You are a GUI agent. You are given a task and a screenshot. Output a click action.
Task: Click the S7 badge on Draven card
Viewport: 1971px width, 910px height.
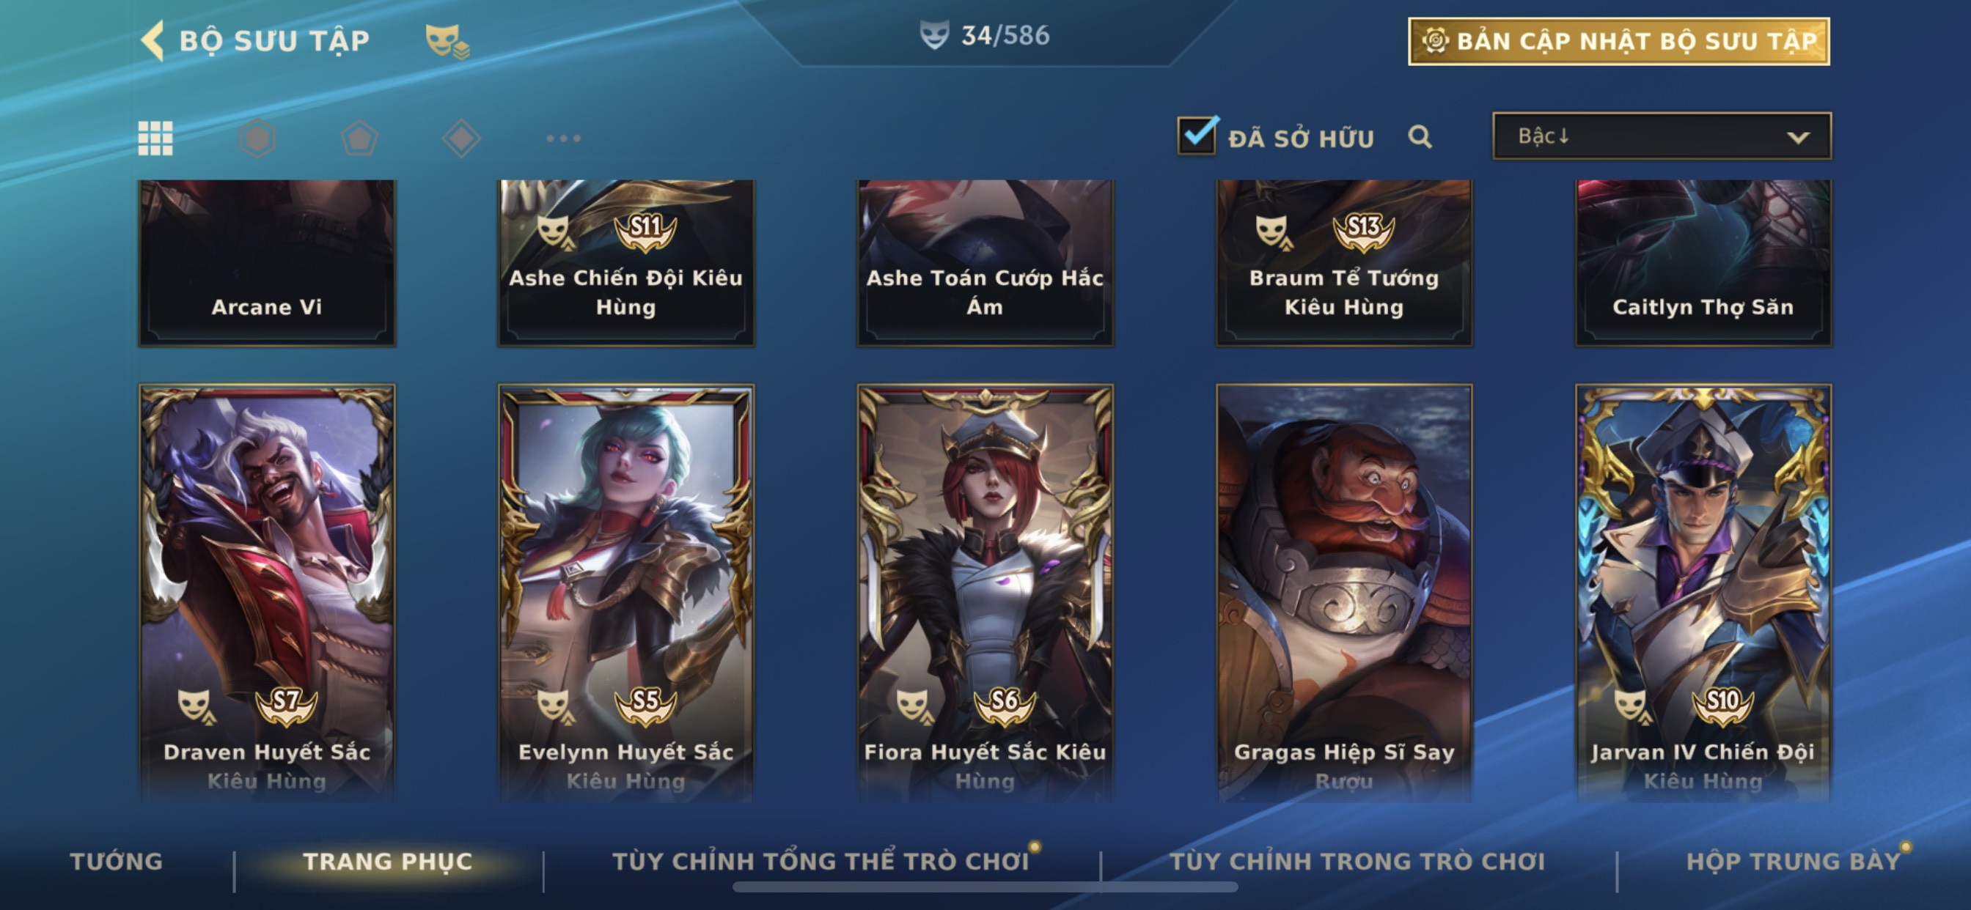point(286,704)
